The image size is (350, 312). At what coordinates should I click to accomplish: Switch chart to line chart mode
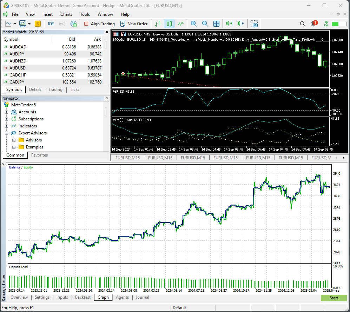click(180, 24)
